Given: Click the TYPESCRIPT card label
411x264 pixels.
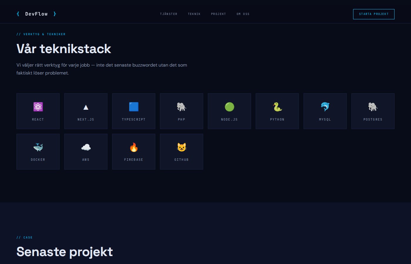Looking at the screenshot, I should pyautogui.click(x=134, y=119).
